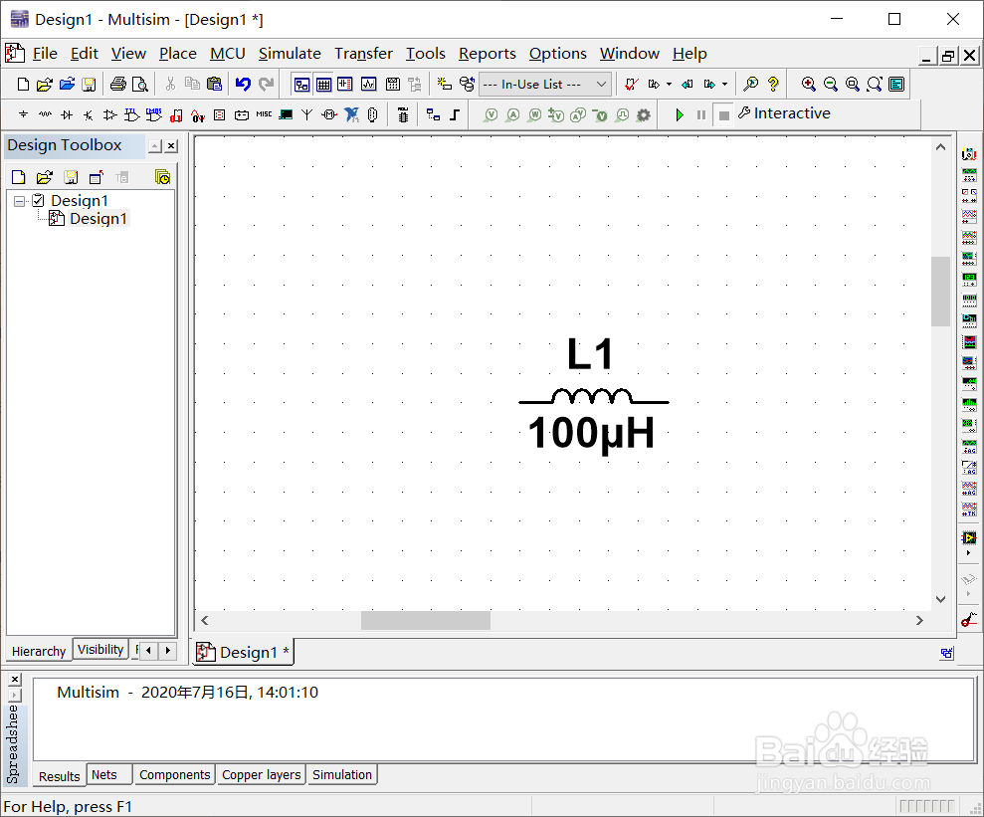Open the Transfer menu
The image size is (984, 817).
363,54
